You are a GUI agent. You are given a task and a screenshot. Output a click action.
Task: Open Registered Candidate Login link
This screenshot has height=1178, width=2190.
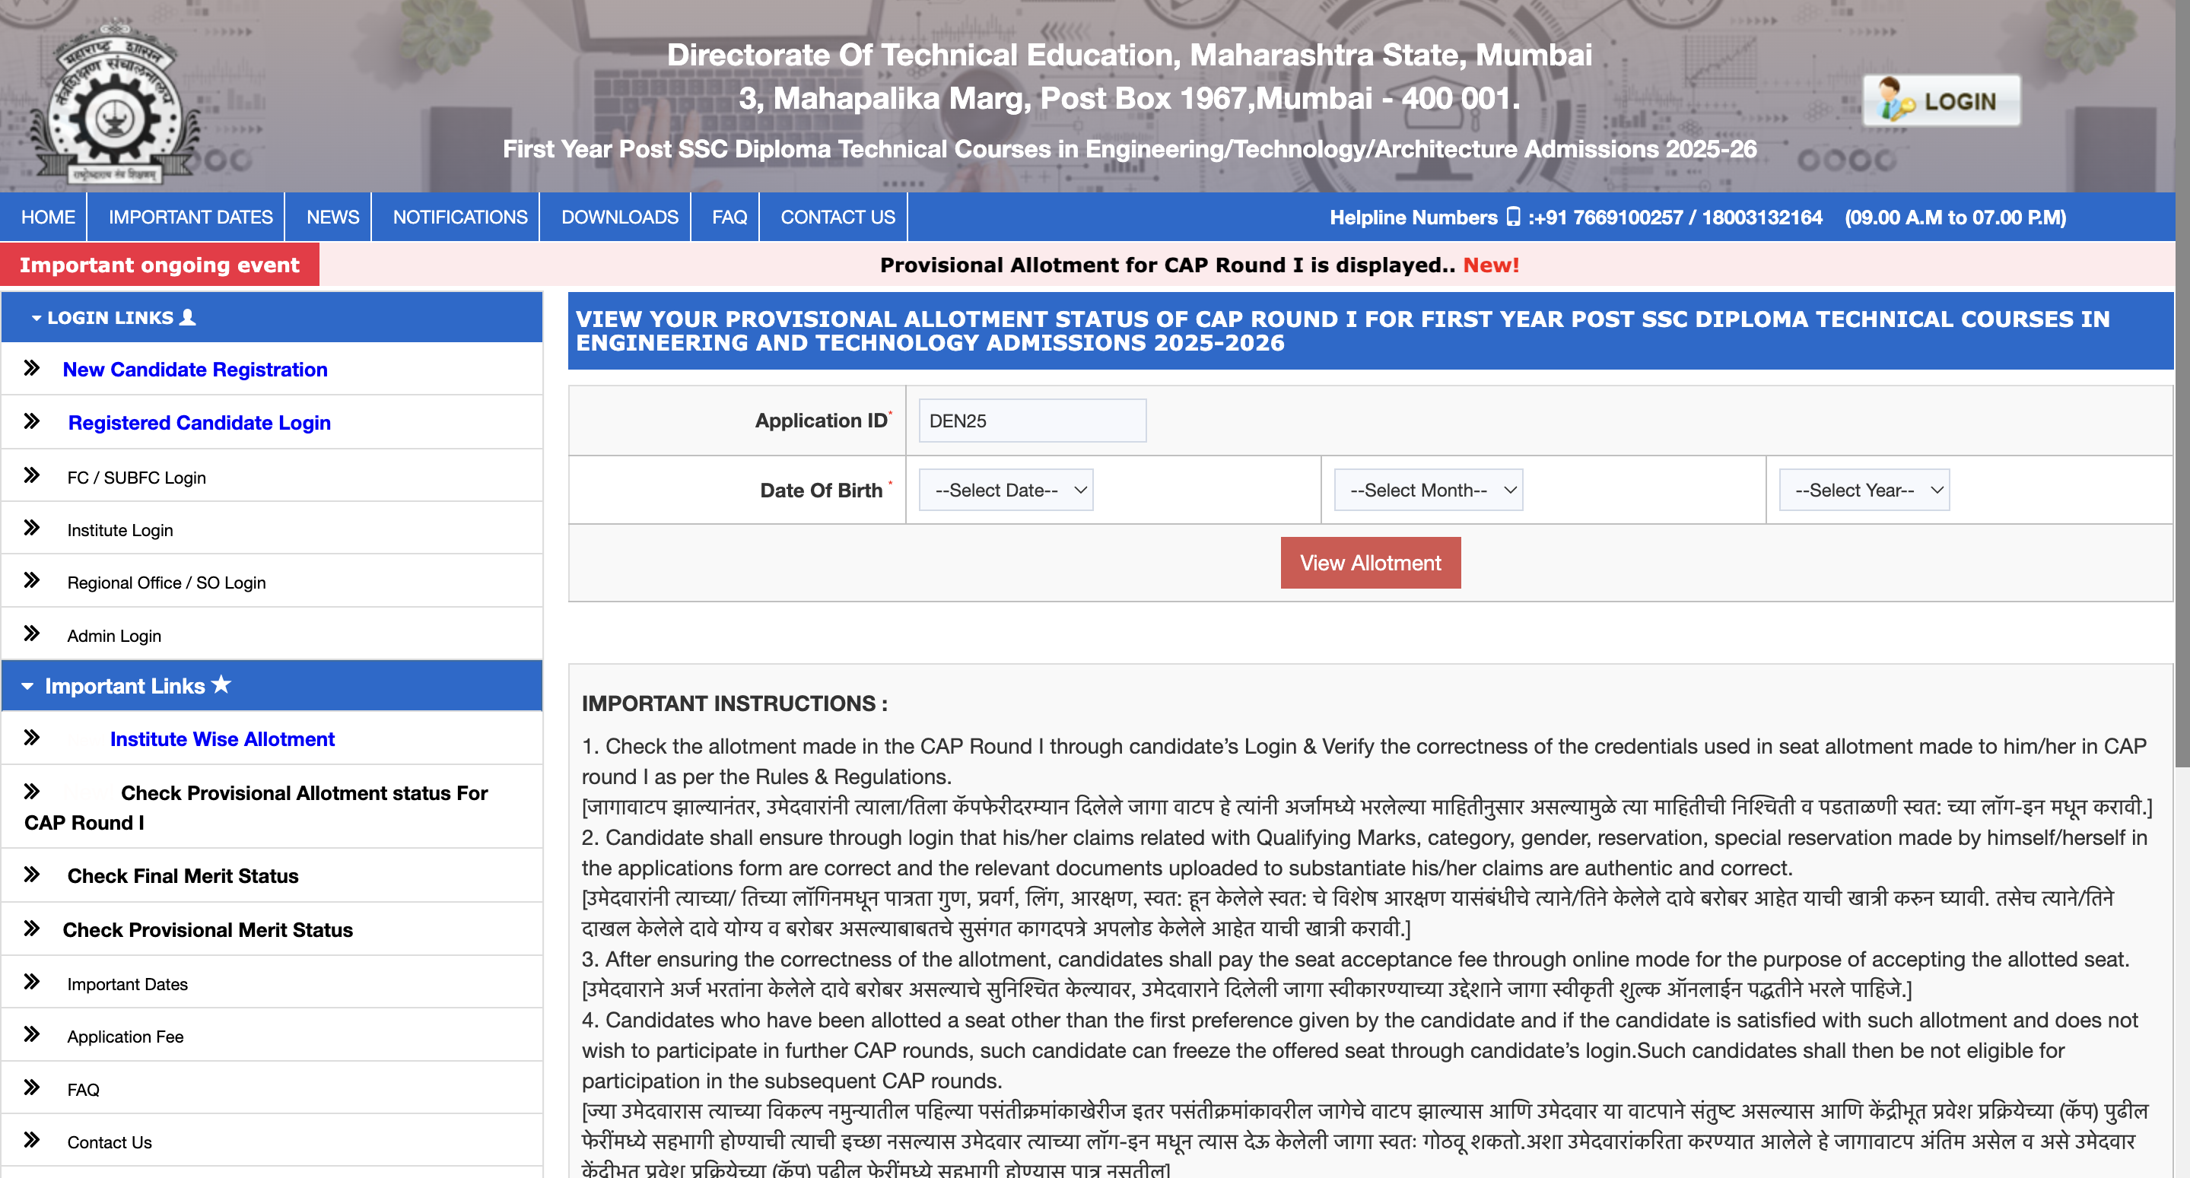click(199, 422)
